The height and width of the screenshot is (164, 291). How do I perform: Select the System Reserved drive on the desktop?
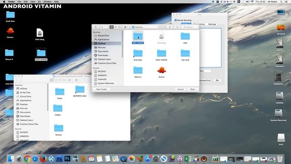click(279, 115)
